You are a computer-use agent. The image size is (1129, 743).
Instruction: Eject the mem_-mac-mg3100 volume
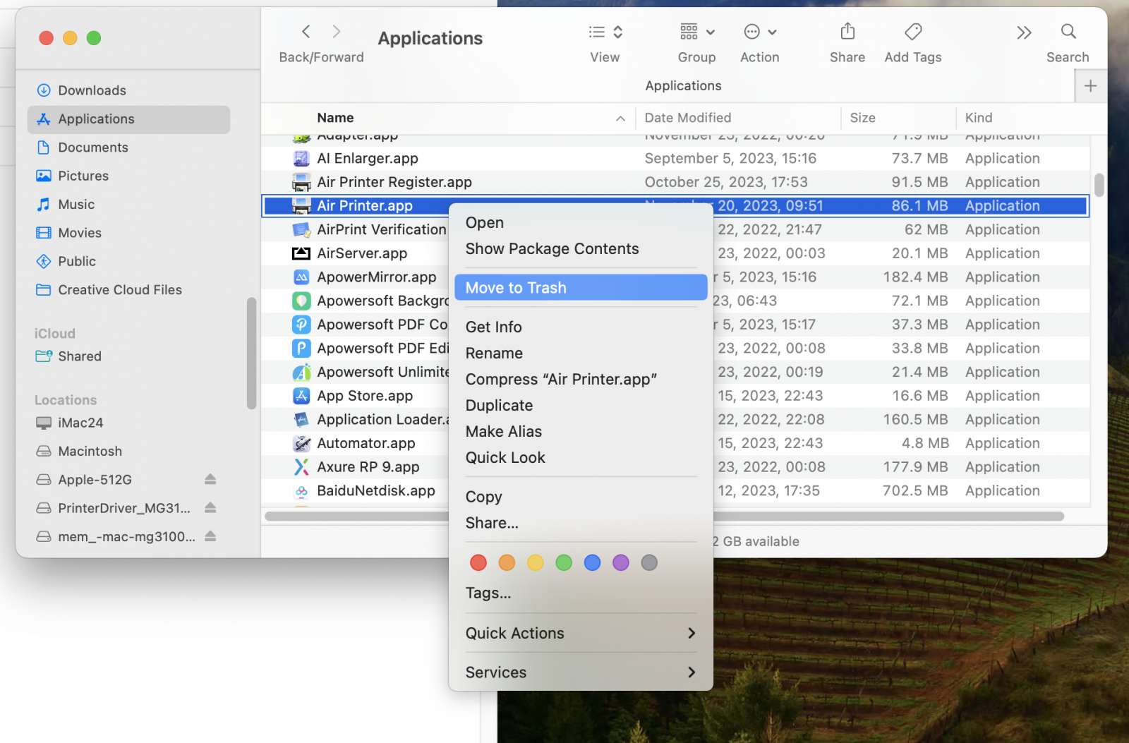(210, 536)
